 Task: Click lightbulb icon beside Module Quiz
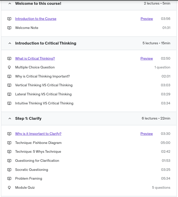point(9,188)
